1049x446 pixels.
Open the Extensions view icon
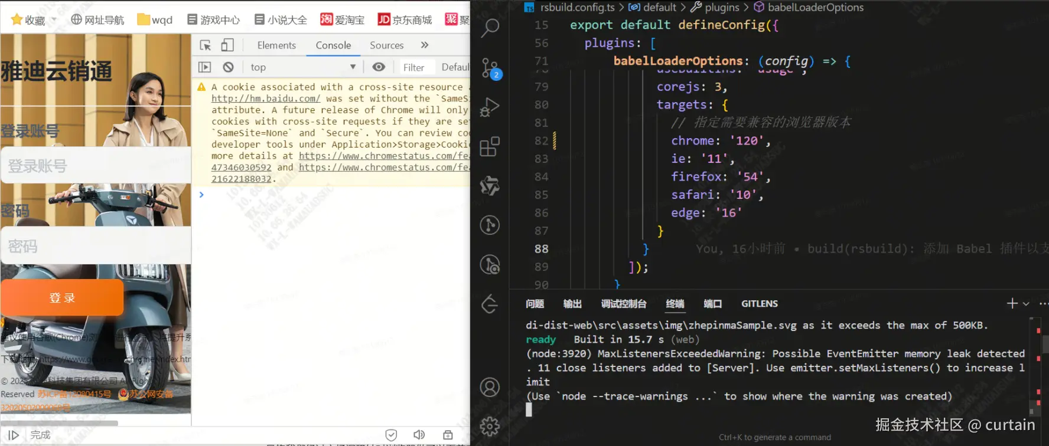click(x=490, y=147)
